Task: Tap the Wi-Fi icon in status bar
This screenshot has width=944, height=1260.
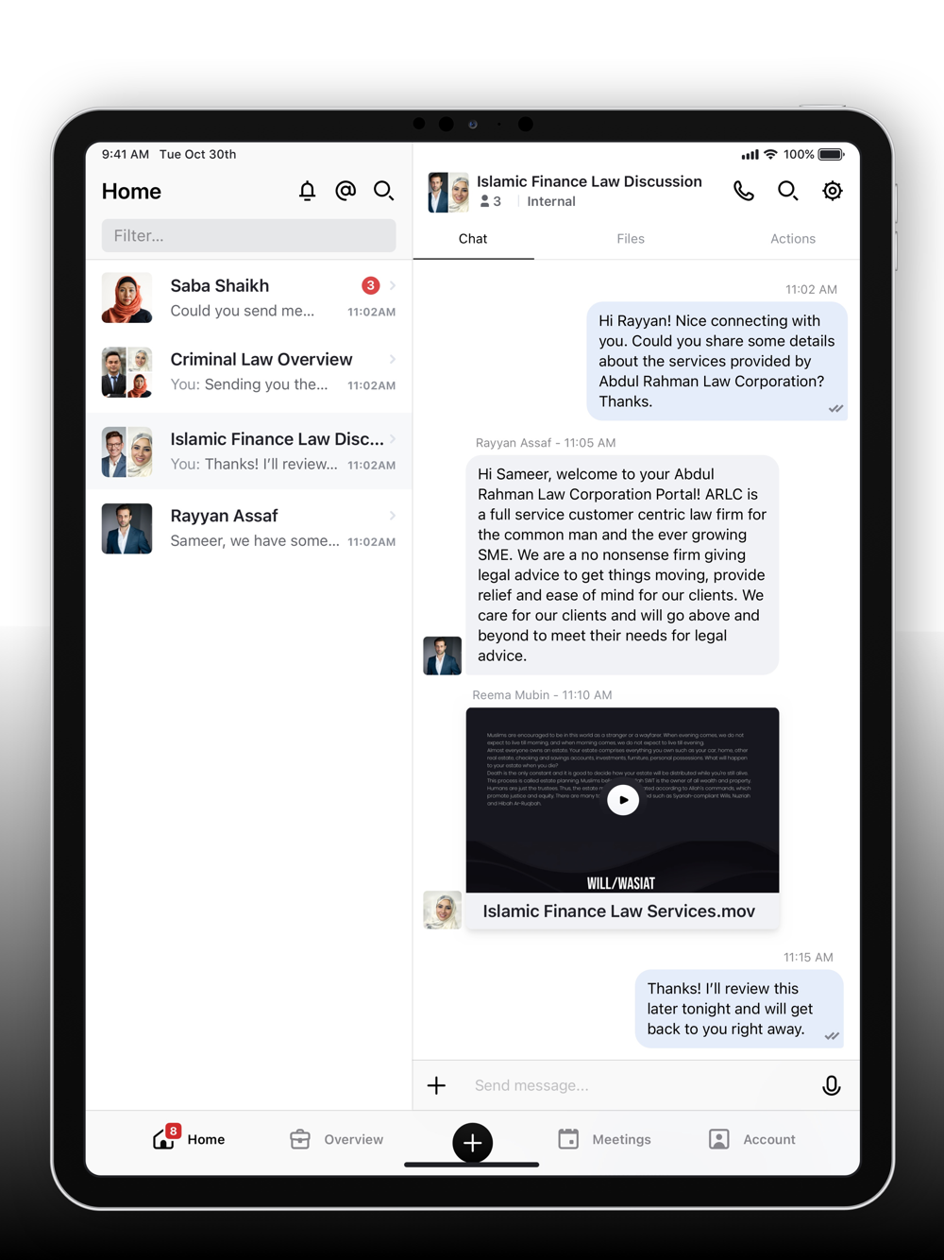Action: pos(771,154)
